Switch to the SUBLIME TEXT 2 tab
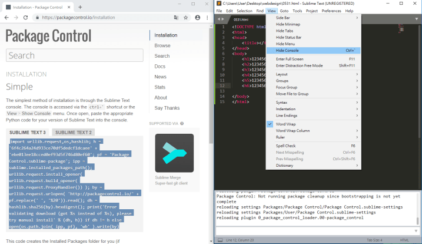 point(74,132)
